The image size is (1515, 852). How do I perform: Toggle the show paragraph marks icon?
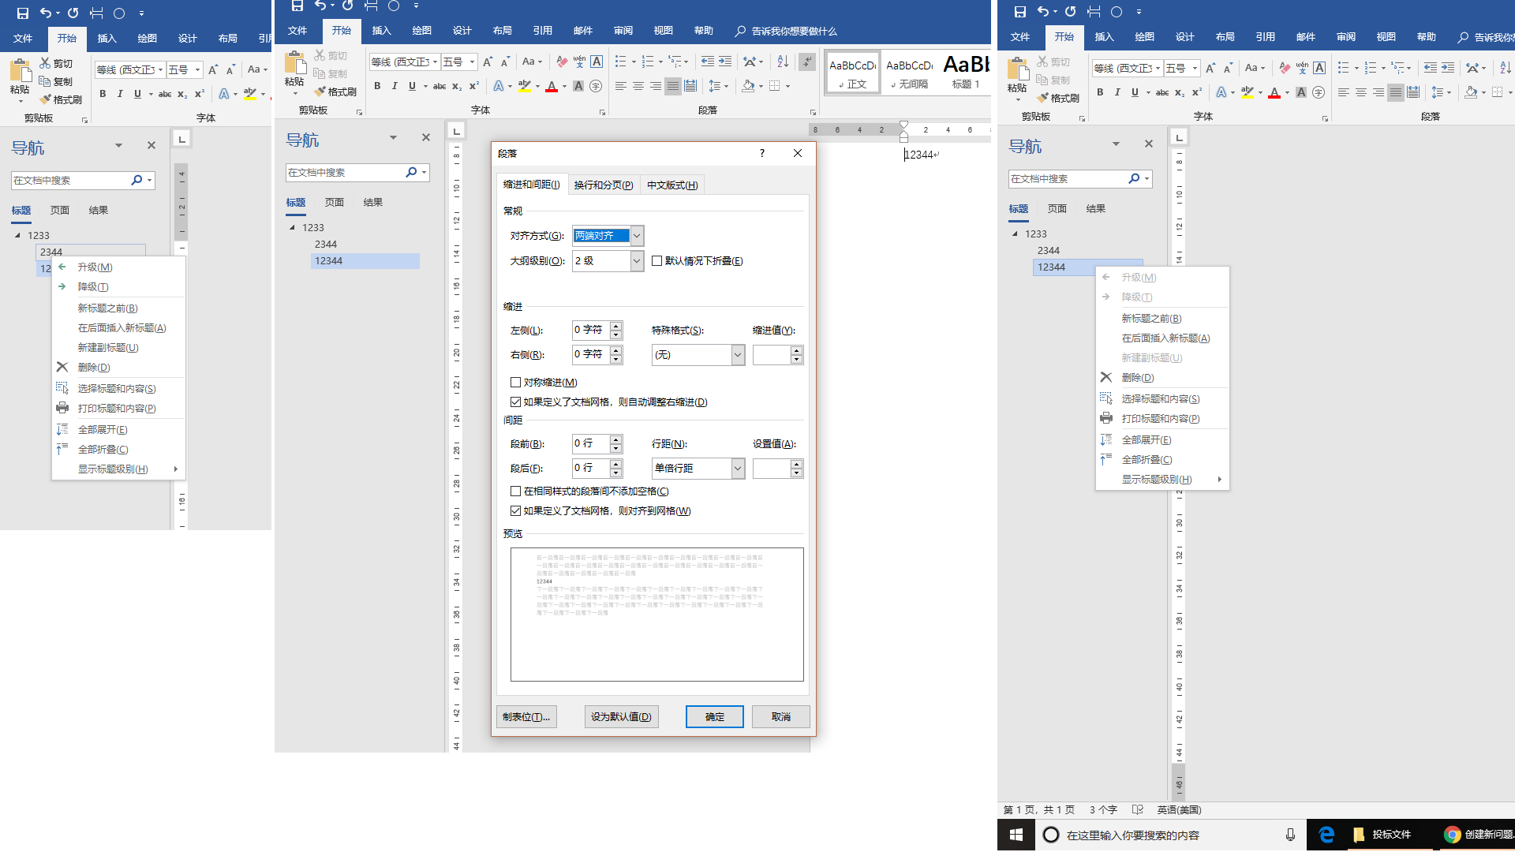(x=806, y=62)
